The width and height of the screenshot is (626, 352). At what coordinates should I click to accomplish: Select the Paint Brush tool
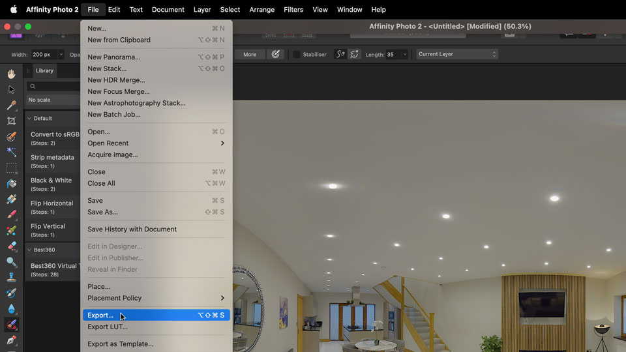(11, 214)
